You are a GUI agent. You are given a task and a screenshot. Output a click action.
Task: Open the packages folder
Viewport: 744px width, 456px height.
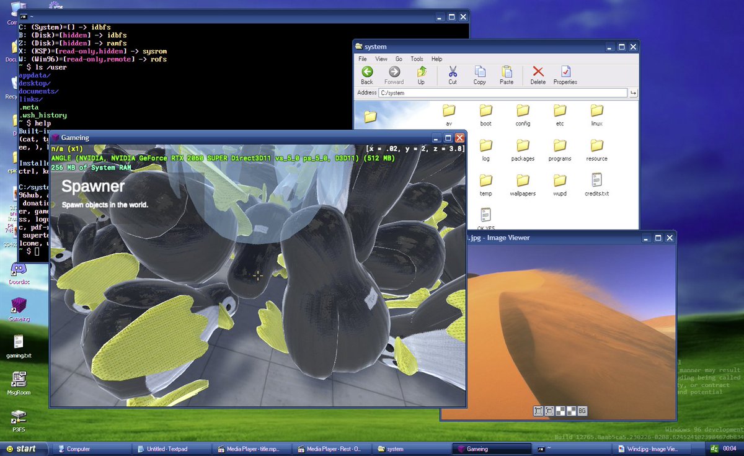[x=523, y=150]
